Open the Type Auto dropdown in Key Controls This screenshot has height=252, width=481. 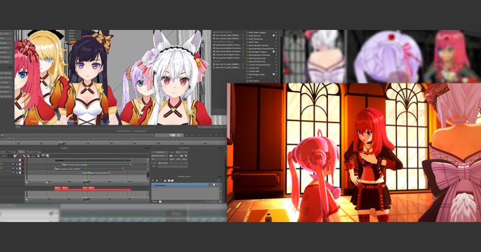[x=181, y=152]
